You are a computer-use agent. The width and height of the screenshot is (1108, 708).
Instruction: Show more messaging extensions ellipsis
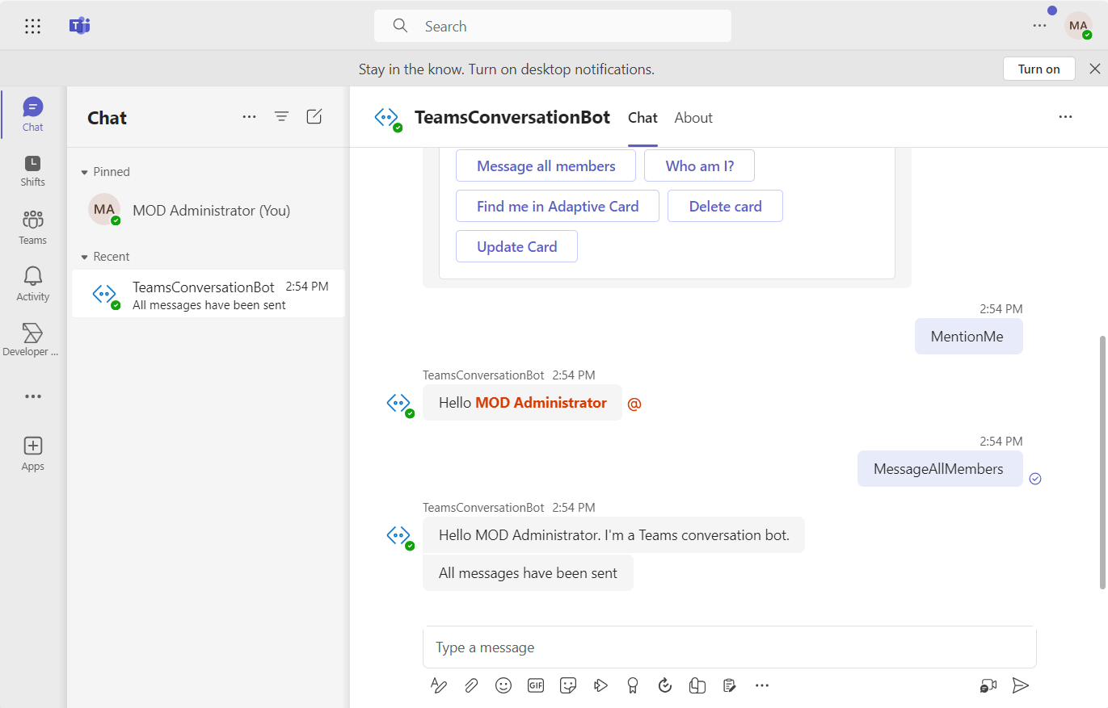[x=762, y=685]
